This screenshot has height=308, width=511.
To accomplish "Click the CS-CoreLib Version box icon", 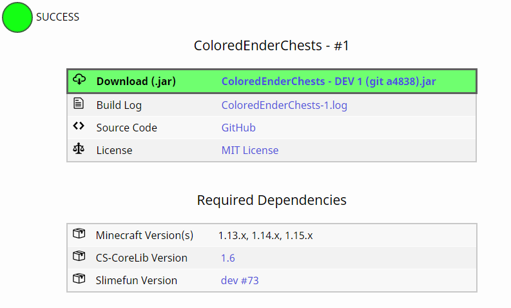I will [79, 257].
